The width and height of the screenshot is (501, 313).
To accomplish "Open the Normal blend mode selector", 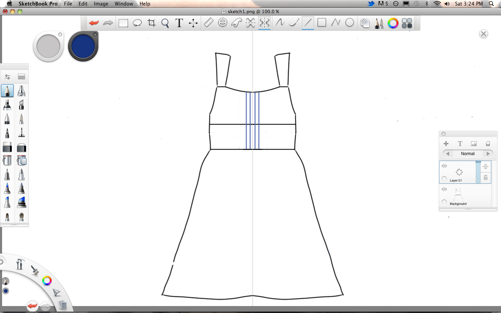I will point(468,154).
